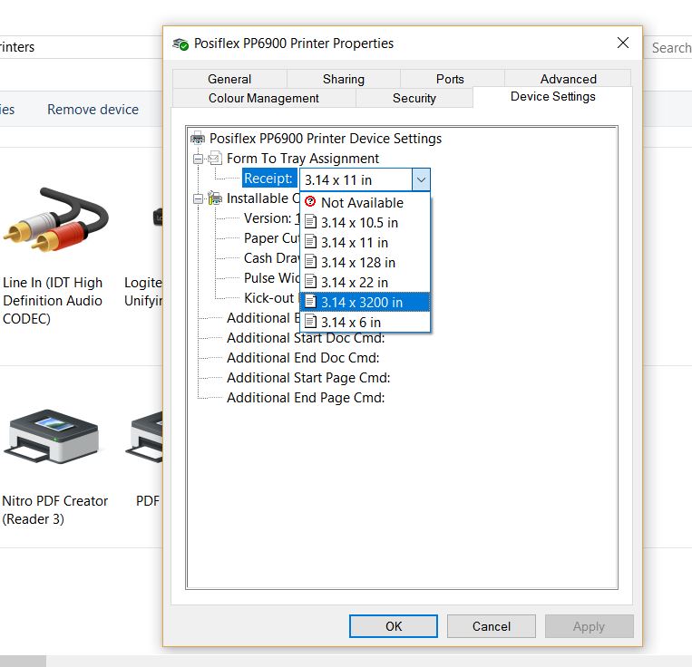Click Remove device in the Devices window
The image size is (692, 667).
93,110
